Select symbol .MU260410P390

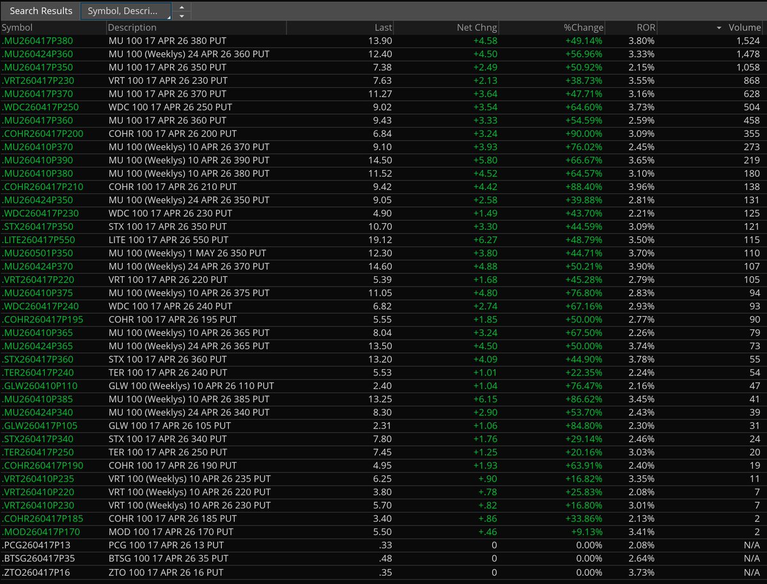(x=37, y=160)
